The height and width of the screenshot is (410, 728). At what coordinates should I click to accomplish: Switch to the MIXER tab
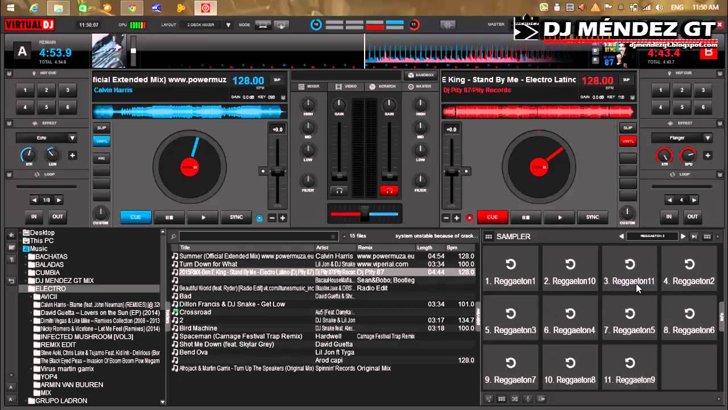pyautogui.click(x=309, y=87)
